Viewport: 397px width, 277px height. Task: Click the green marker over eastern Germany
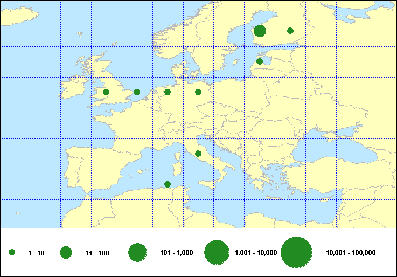pyautogui.click(x=198, y=92)
